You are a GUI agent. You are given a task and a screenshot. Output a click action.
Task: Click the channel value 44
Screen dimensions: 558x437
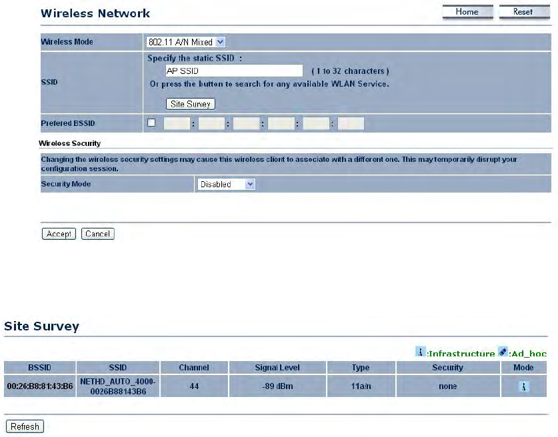coord(194,386)
